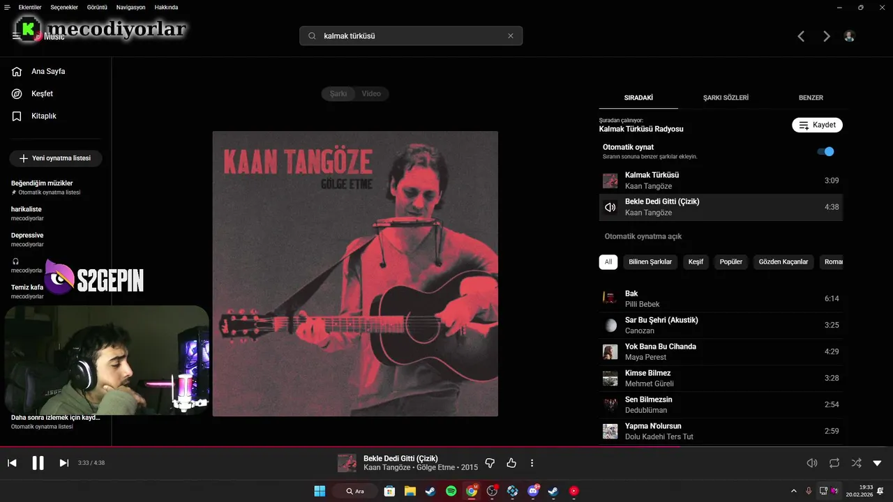Toggle repeat mode

tap(834, 463)
